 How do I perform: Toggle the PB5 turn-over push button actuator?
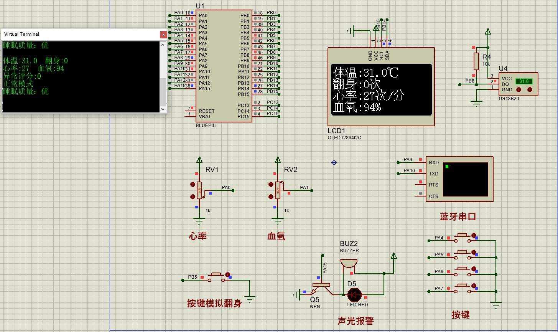point(227,274)
